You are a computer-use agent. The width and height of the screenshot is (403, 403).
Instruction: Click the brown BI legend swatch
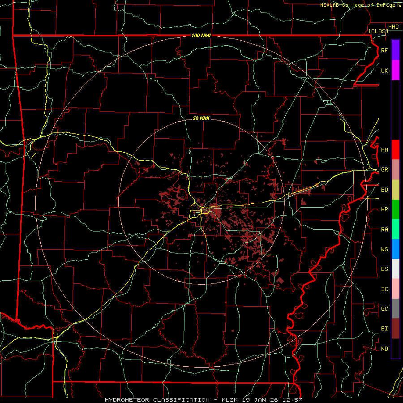click(x=395, y=329)
